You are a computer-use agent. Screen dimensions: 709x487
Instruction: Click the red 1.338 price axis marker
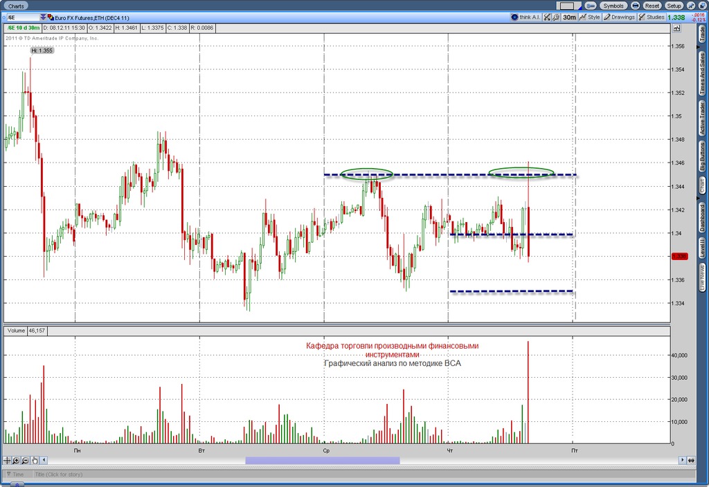(680, 256)
